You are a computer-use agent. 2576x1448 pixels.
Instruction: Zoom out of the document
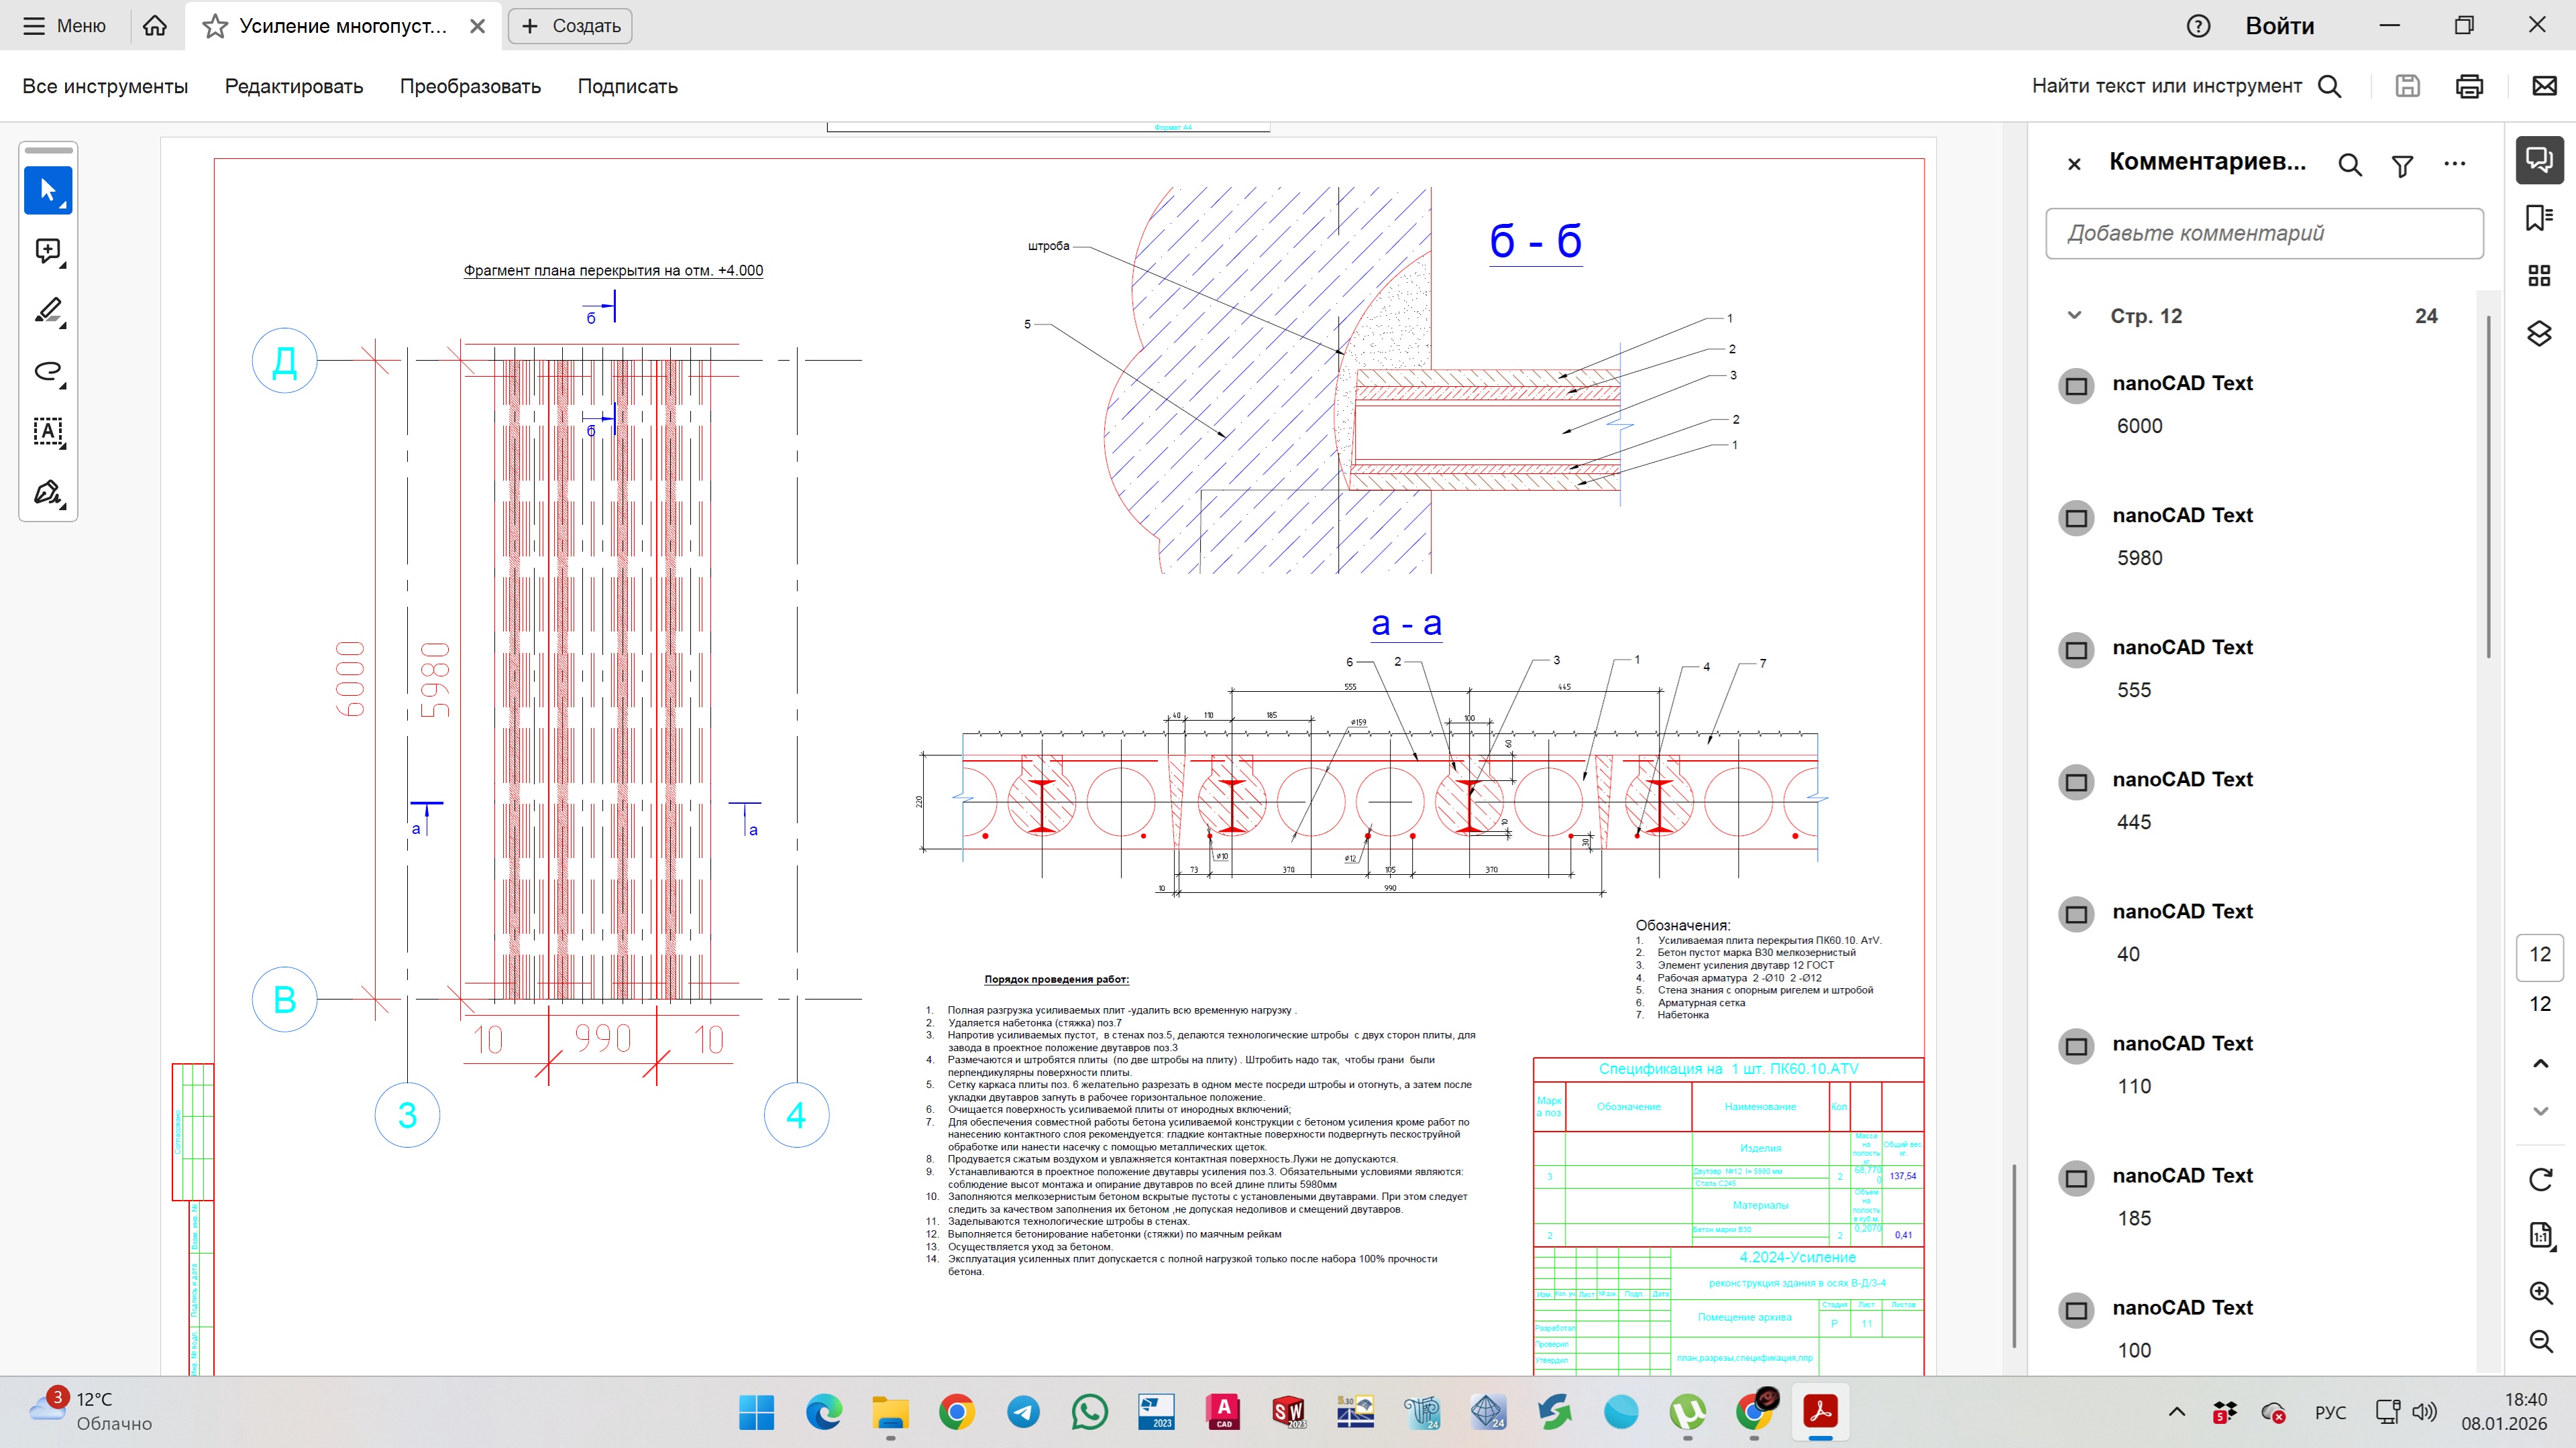point(2541,1341)
